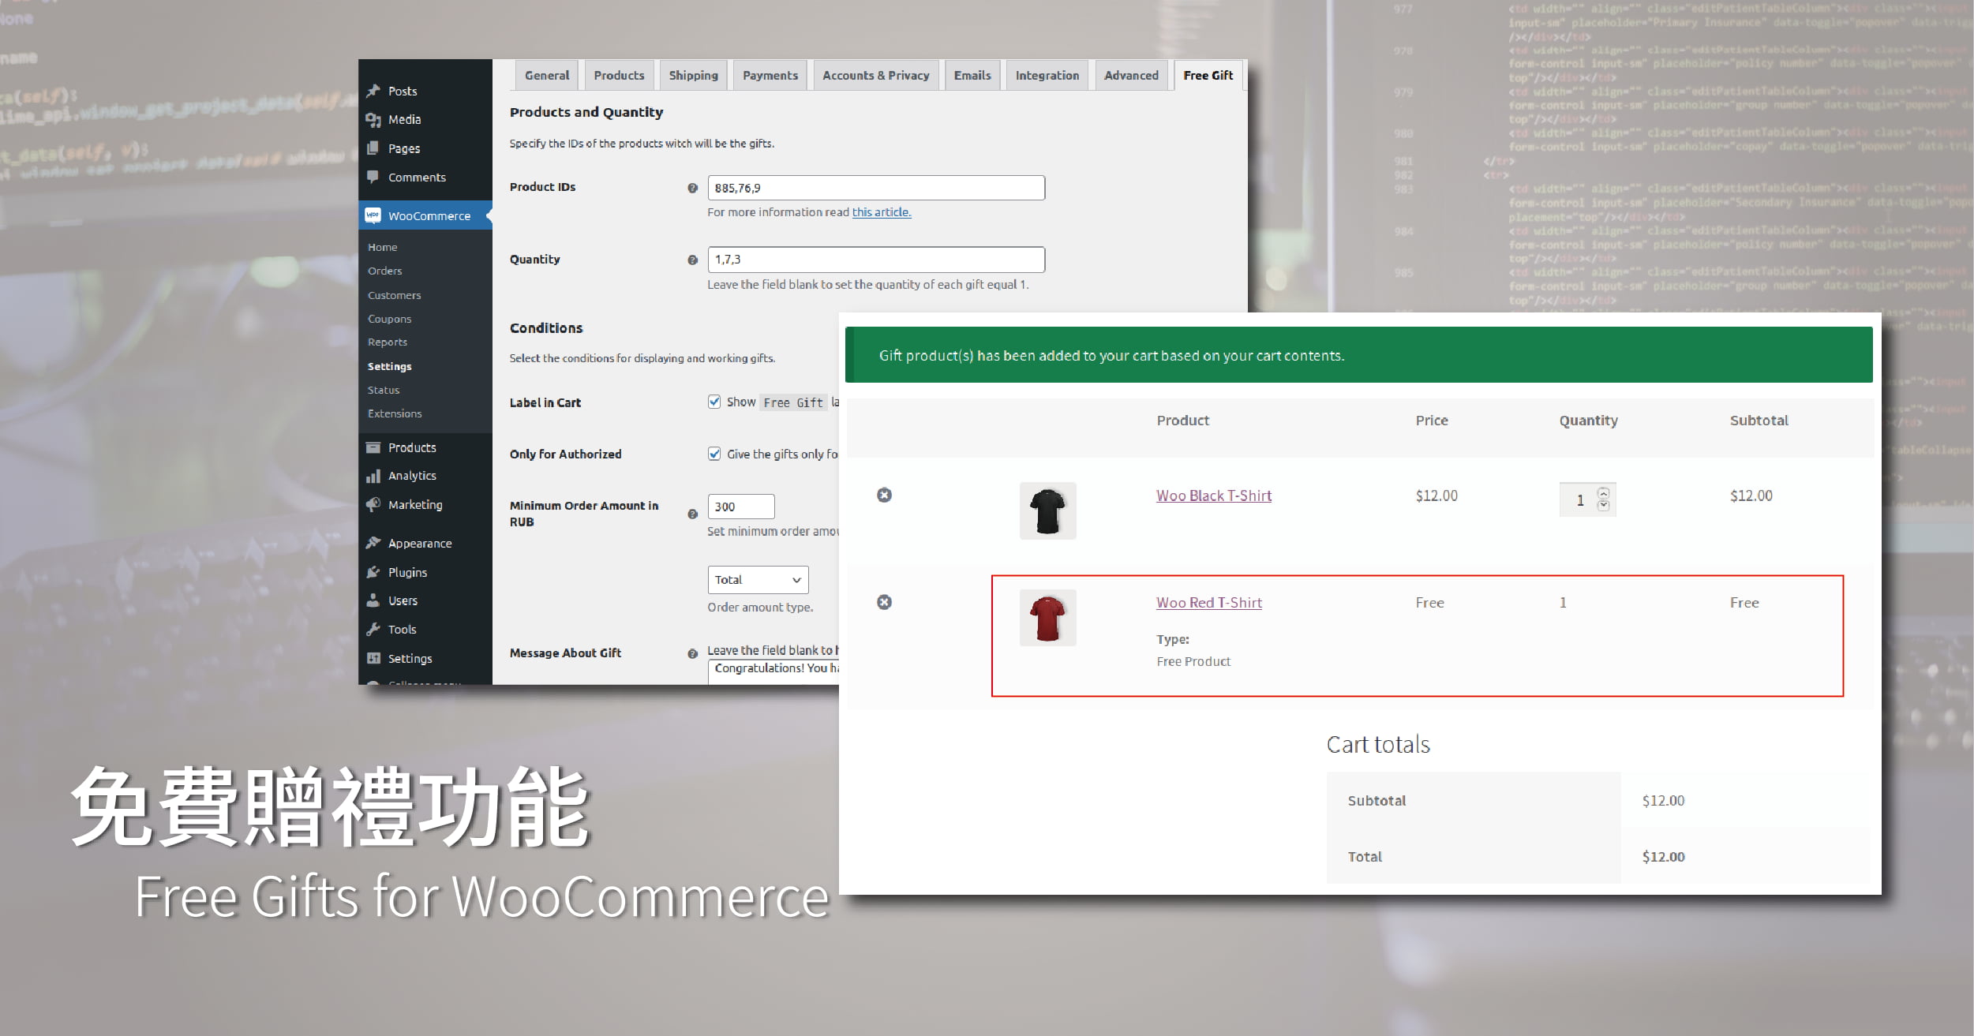Open WooCommerce Orders submenu item
This screenshot has height=1036, width=1974.
(x=384, y=271)
